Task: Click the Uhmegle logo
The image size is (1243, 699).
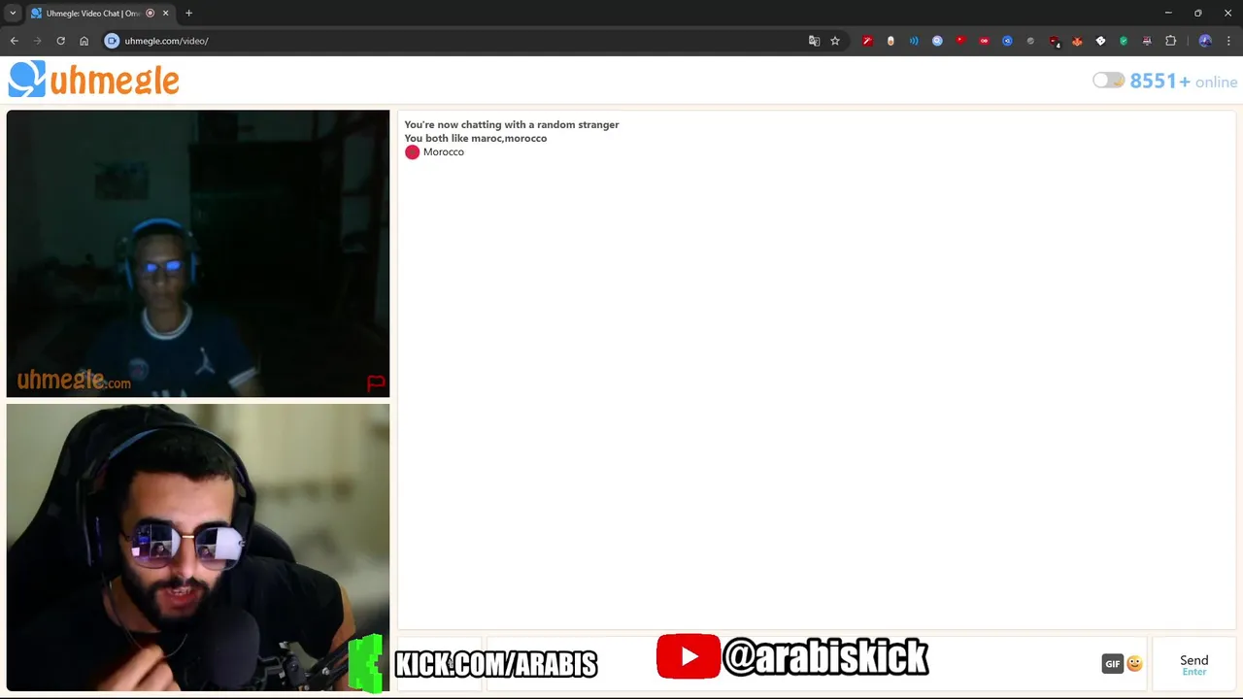Action: pos(94,80)
